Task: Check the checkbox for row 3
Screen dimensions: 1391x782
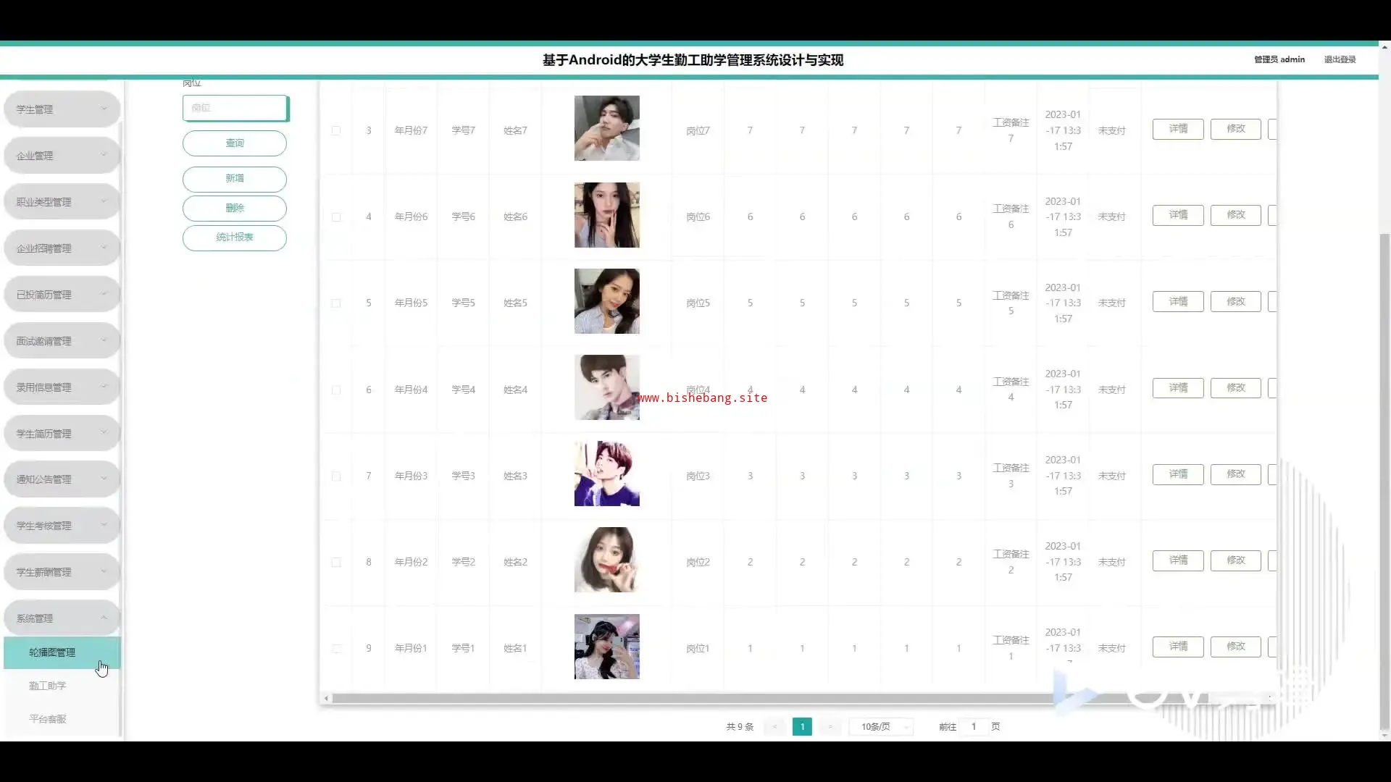Action: pyautogui.click(x=336, y=130)
